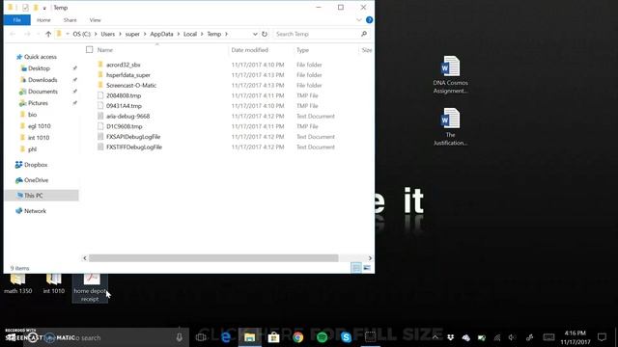Viewport: 618px width, 347px height.
Task: Click the Forward navigation arrow
Action: pyautogui.click(x=27, y=35)
